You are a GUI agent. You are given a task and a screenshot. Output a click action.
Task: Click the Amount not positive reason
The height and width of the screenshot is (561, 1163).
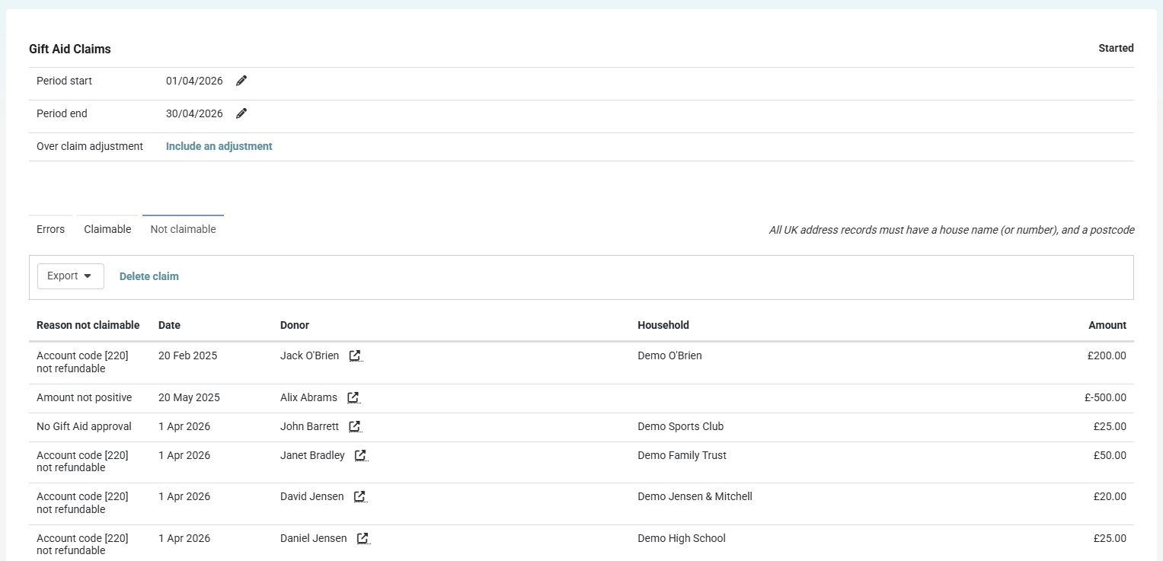[x=84, y=397]
